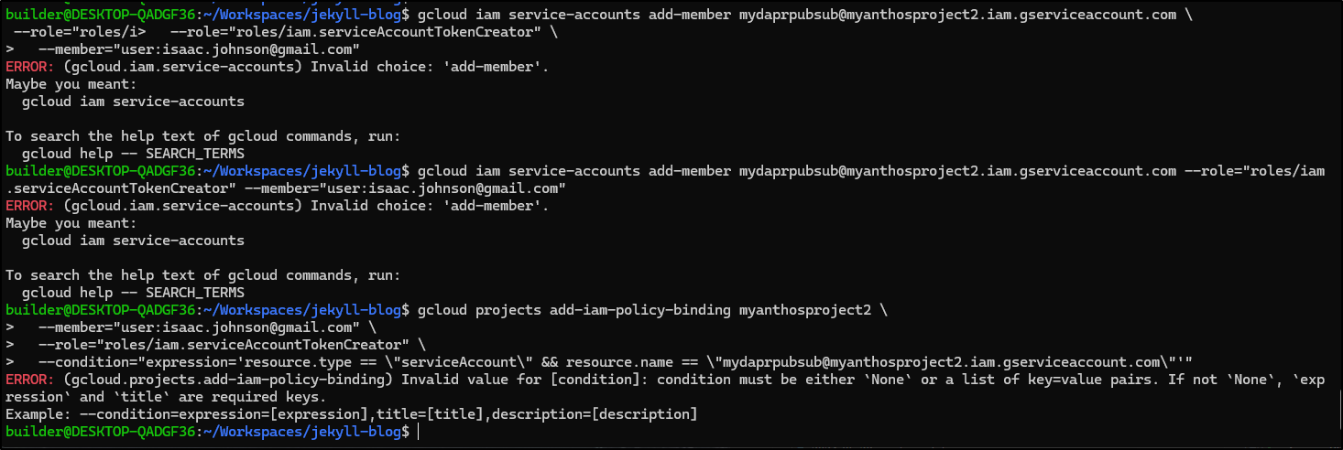Click the second 'gcloud help -- SEARCH_TERMS' text
The height and width of the screenshot is (450, 1343).
tap(133, 293)
